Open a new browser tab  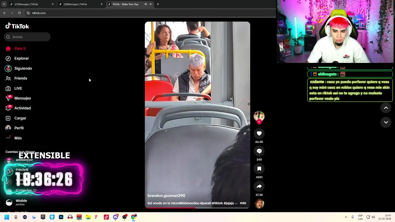(x=158, y=4)
